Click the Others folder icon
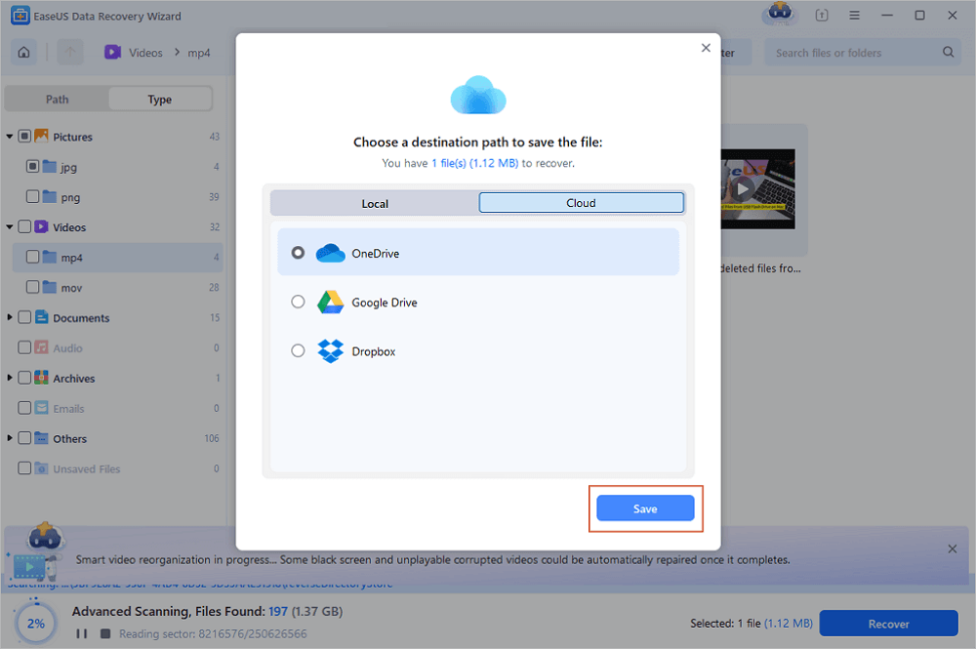Viewport: 976px width, 649px height. (x=41, y=437)
